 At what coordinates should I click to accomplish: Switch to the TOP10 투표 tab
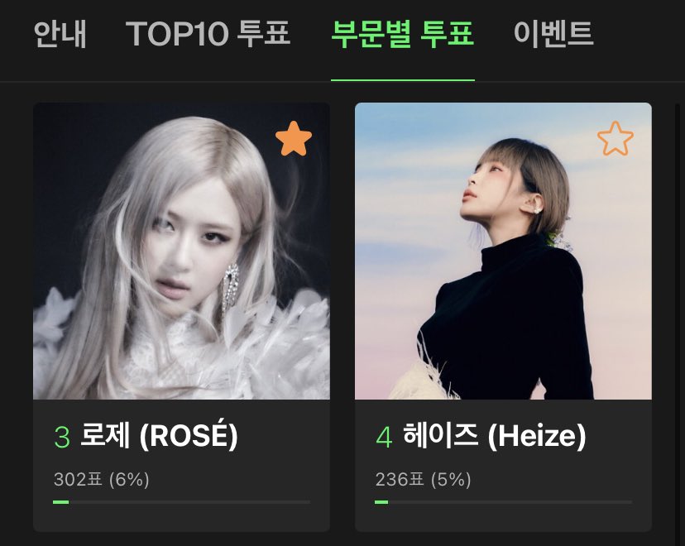(208, 34)
